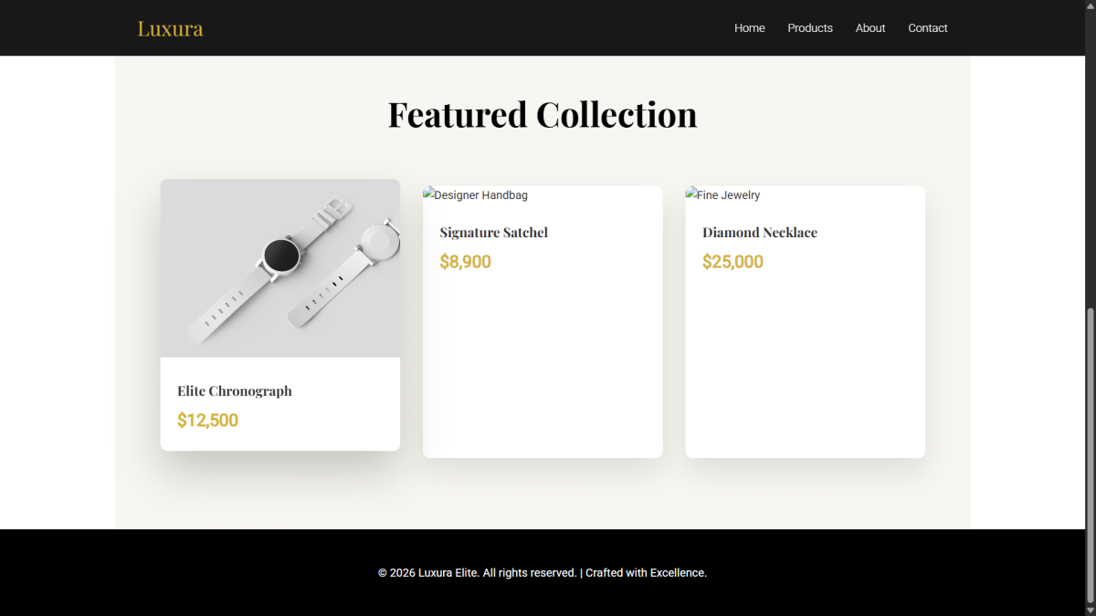Click the Featured Collection heading
This screenshot has height=616, width=1096.
543,115
